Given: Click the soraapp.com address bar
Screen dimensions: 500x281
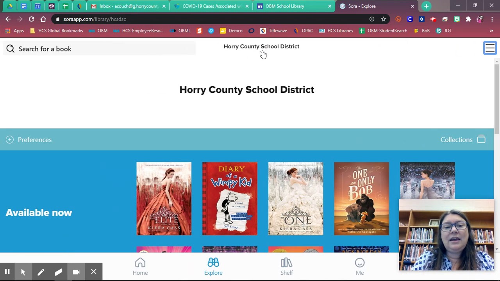Looking at the screenshot, I should tap(211, 19).
